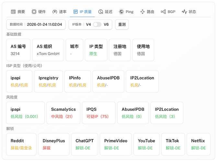This screenshot has width=217, height=161.
Task: Open the Scamalytics risk card
Action: pyautogui.click(x=63, y=113)
